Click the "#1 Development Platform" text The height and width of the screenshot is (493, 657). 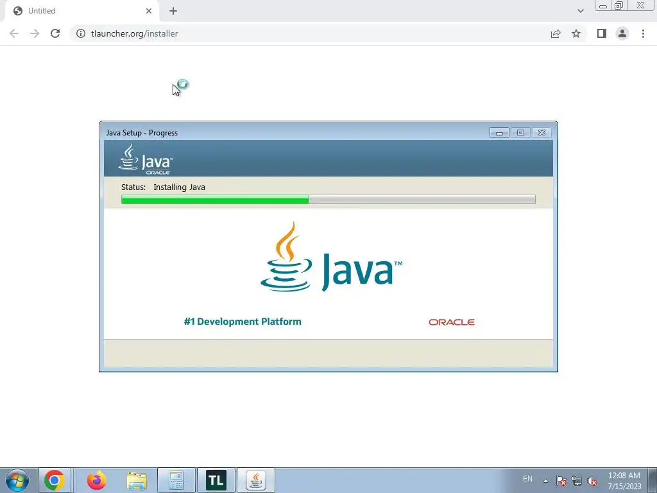click(243, 322)
